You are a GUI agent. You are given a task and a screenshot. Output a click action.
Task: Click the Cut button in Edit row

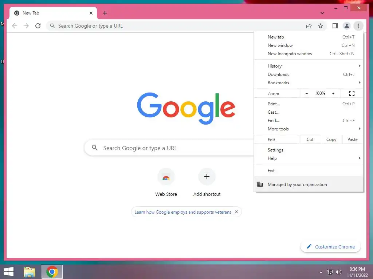310,139
